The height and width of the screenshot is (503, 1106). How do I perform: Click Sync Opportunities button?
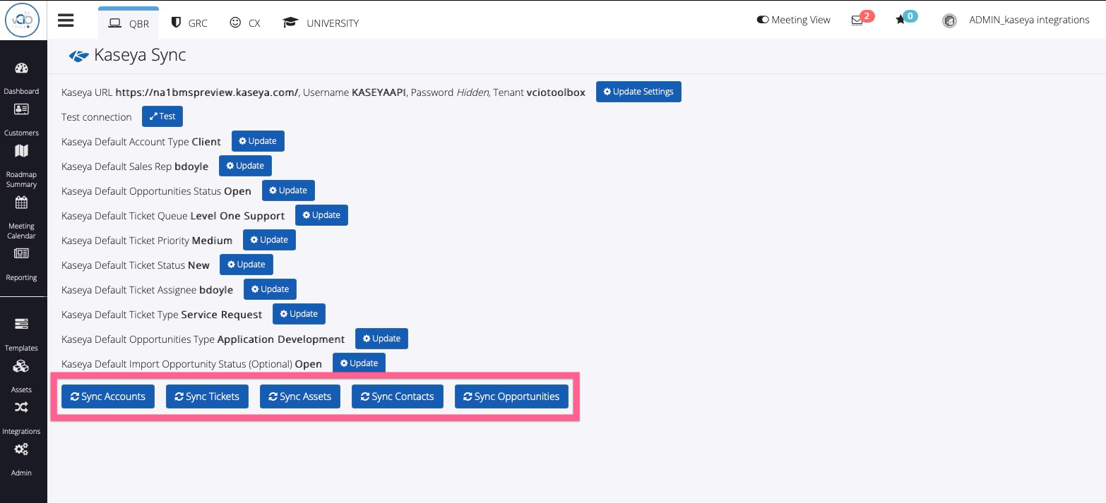[511, 396]
